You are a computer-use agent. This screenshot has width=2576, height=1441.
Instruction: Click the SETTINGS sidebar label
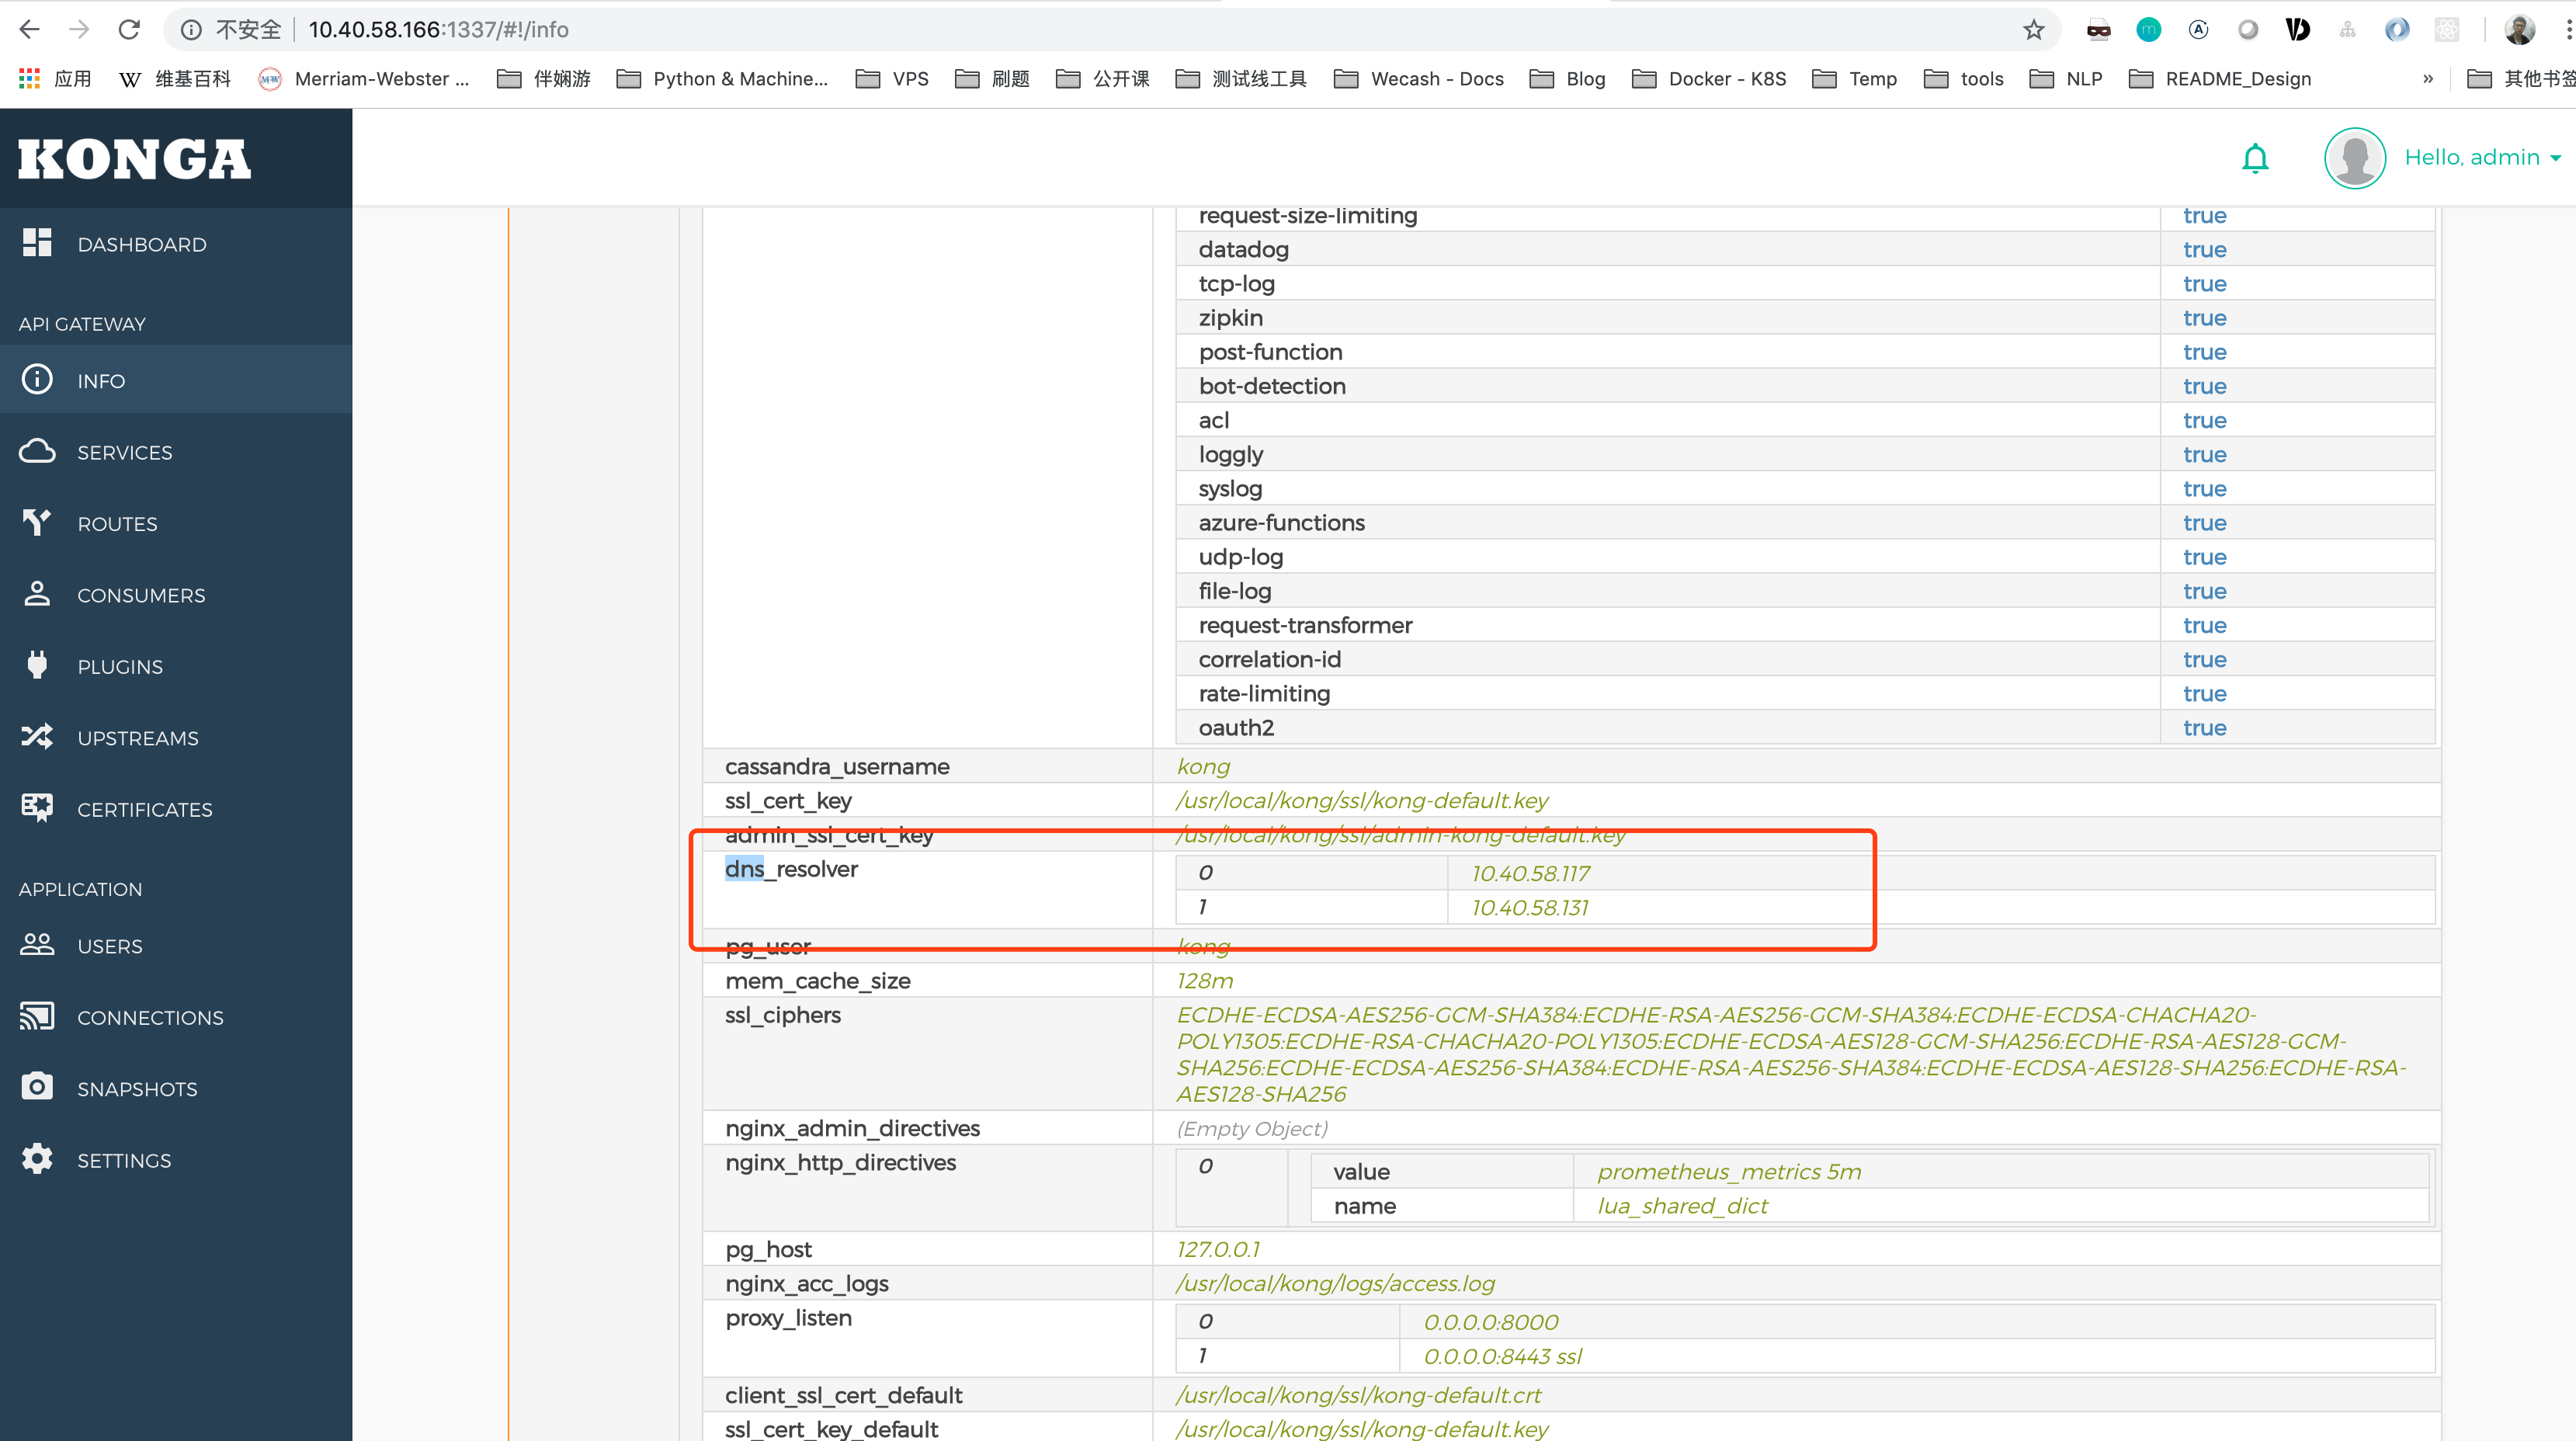124,1160
